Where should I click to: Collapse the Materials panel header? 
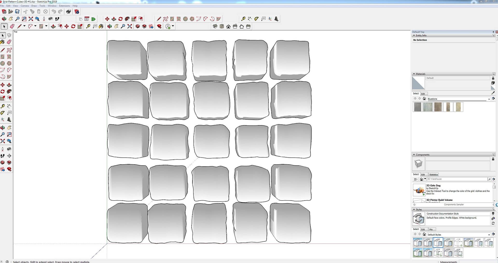click(414, 74)
